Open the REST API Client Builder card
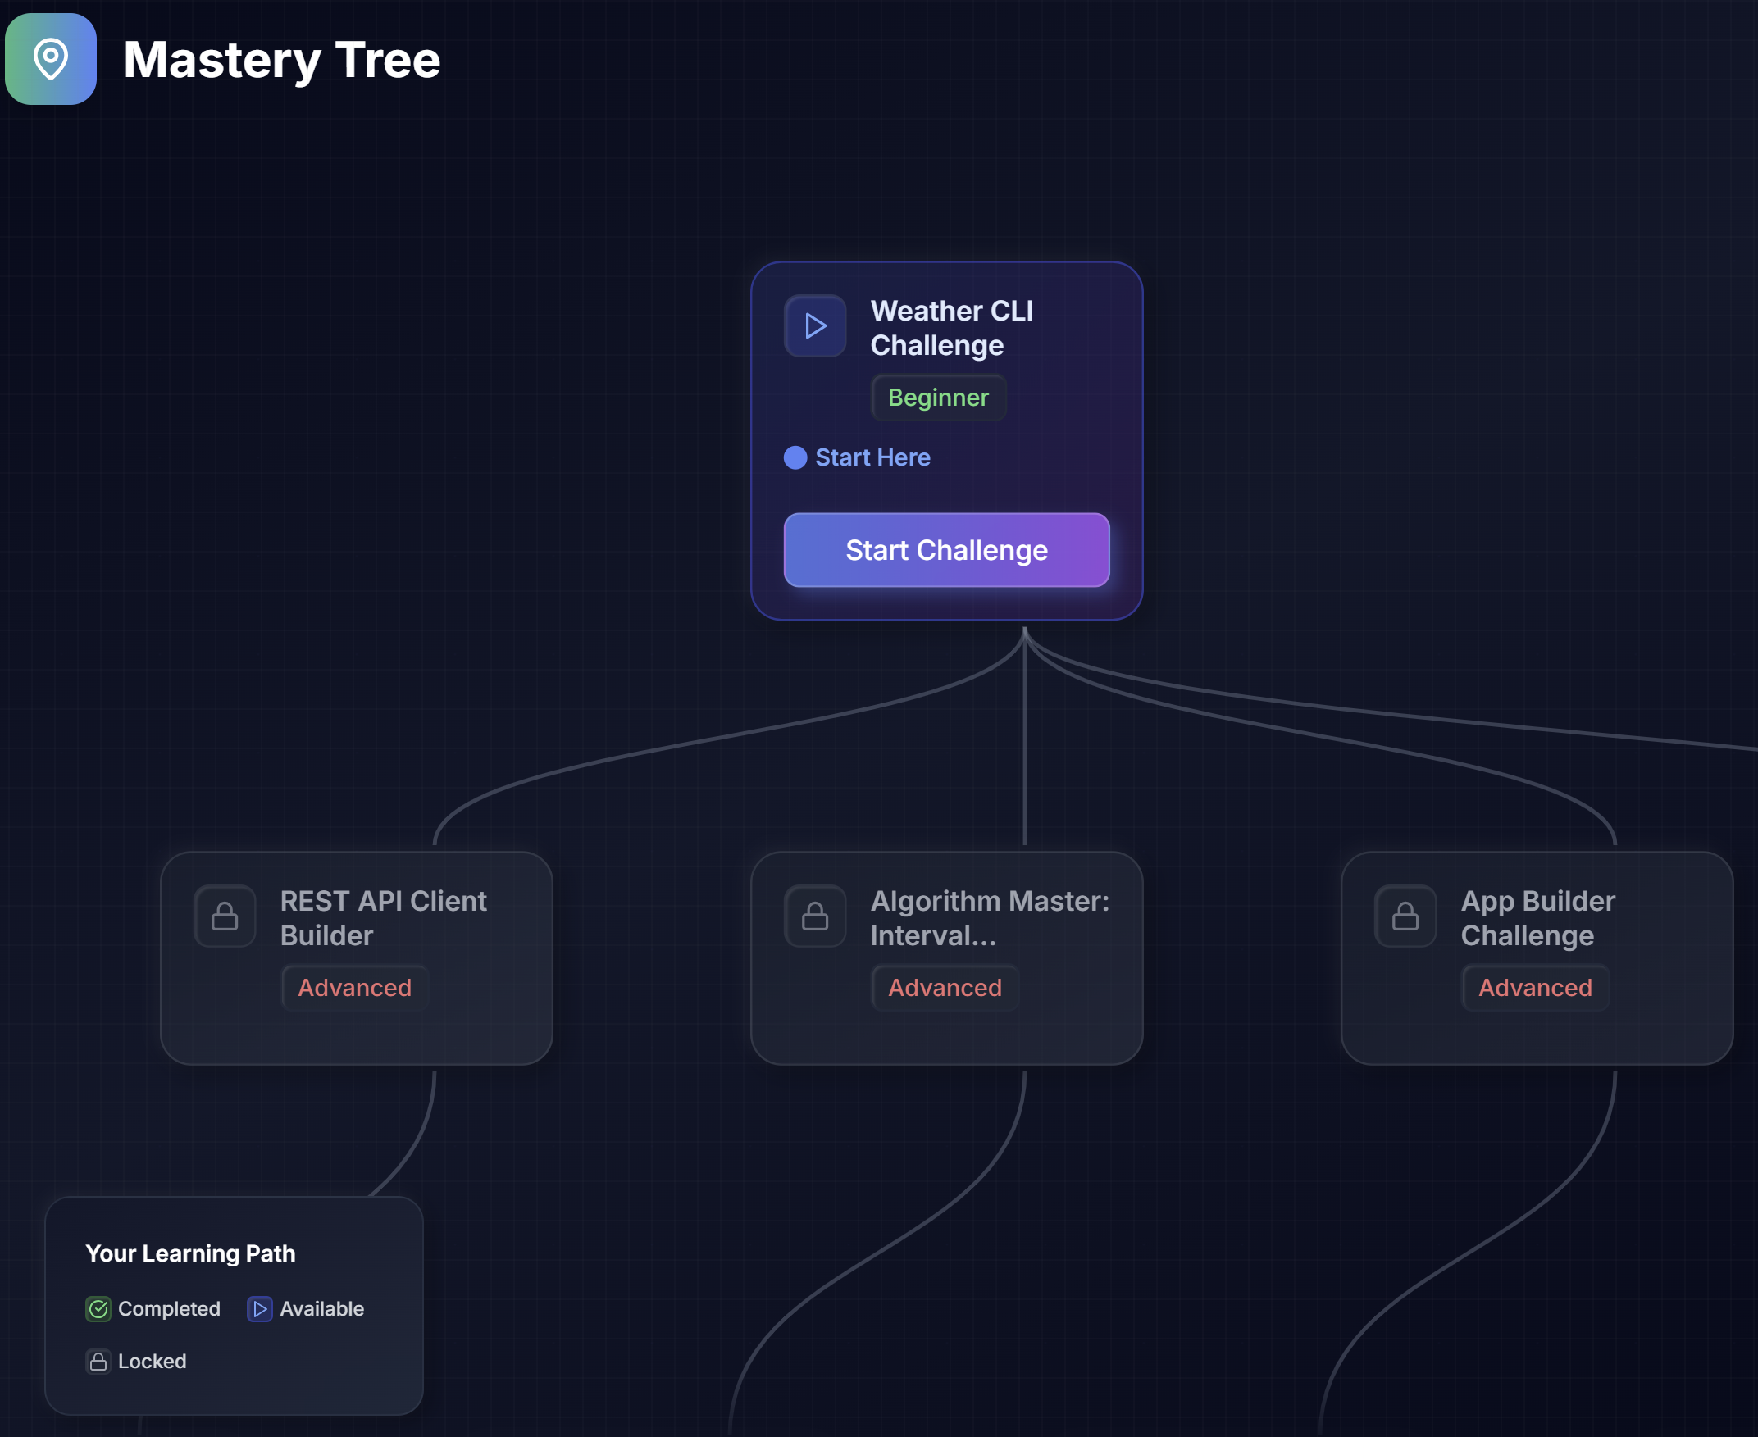1758x1437 pixels. 356,958
